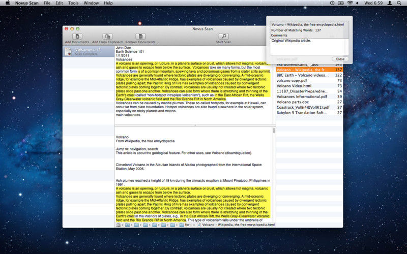Image resolution: width=407 pixels, height=254 pixels.
Task: Open the Apple menu
Action: (x=8, y=3)
